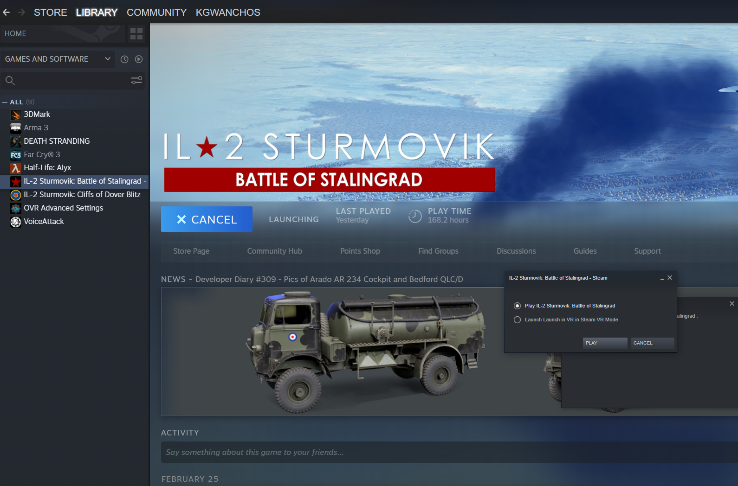Open Support link
This screenshot has height=486, width=738.
[647, 251]
